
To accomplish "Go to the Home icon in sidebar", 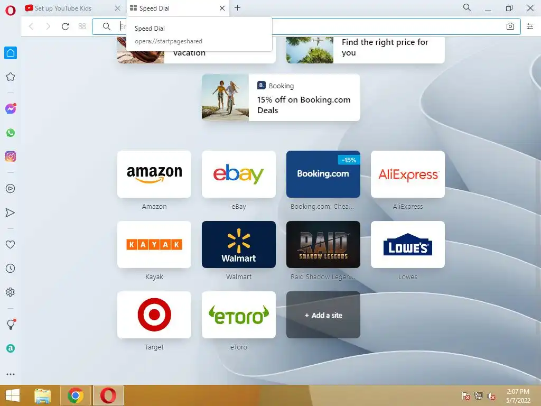I will 11,53.
